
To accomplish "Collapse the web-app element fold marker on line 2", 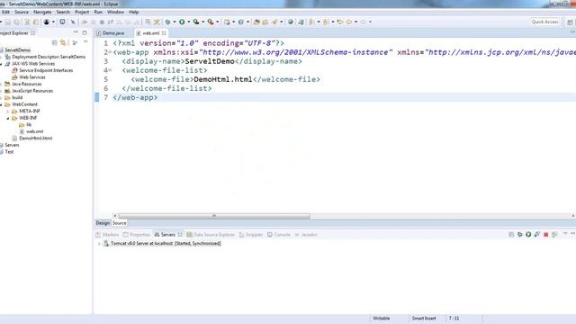I will coord(110,52).
